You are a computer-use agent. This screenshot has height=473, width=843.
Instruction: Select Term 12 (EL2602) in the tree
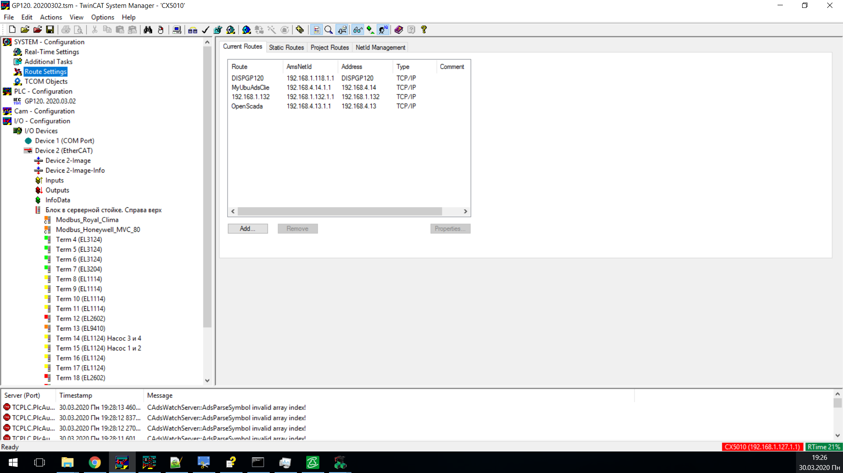(80, 318)
